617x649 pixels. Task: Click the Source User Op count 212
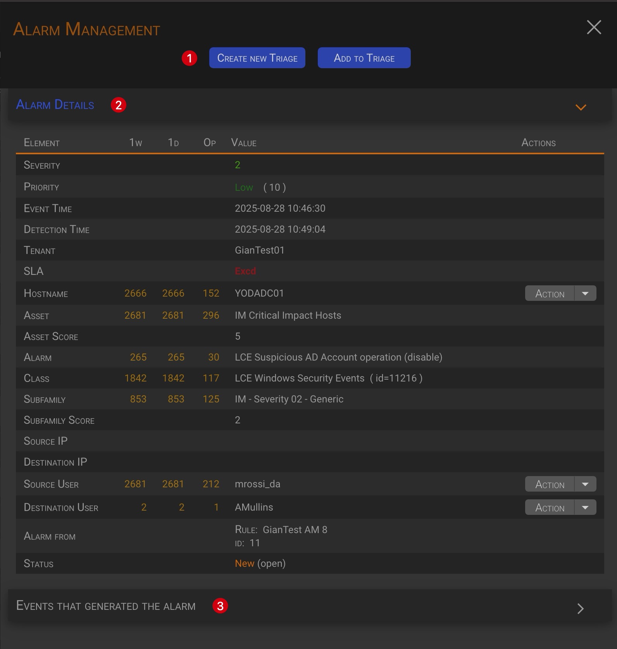[211, 484]
